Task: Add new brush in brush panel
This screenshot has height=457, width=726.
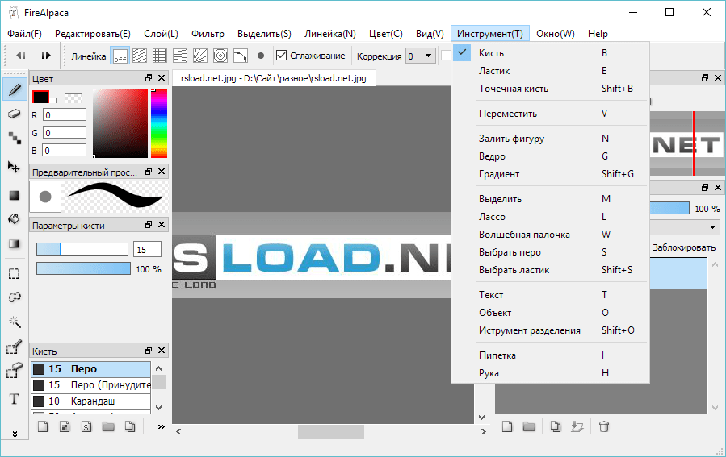Action: (43, 426)
